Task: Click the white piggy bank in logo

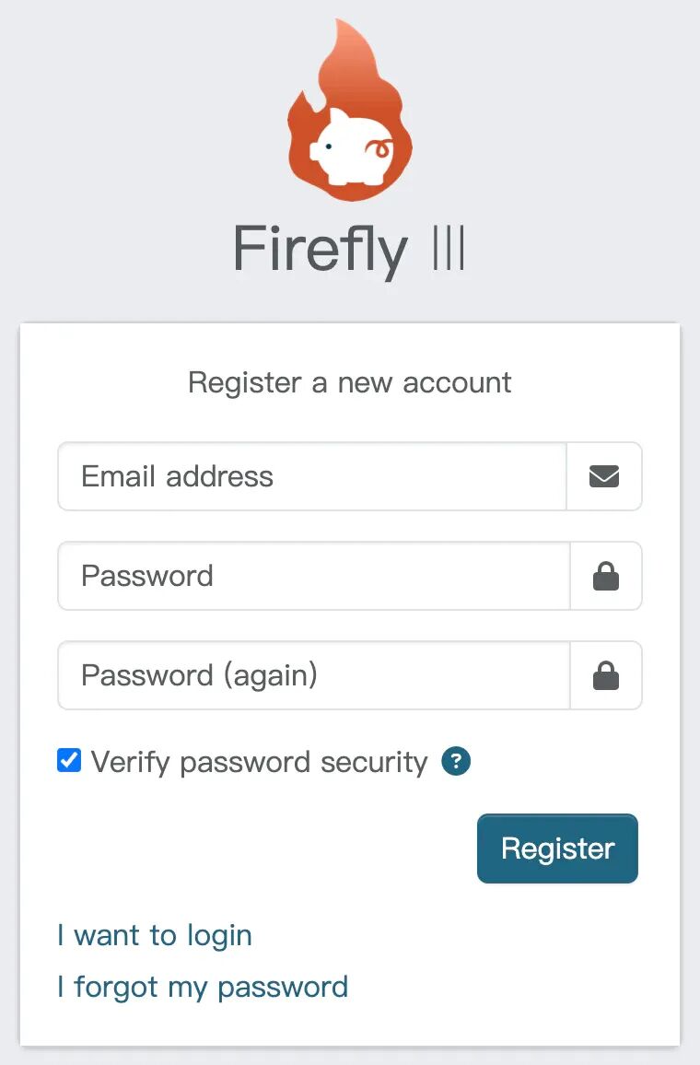Action: tap(352, 146)
